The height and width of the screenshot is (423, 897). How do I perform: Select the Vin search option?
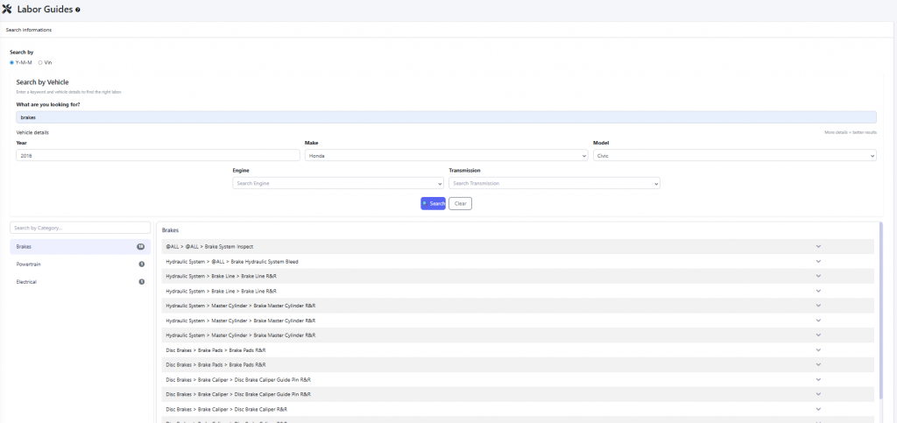40,62
